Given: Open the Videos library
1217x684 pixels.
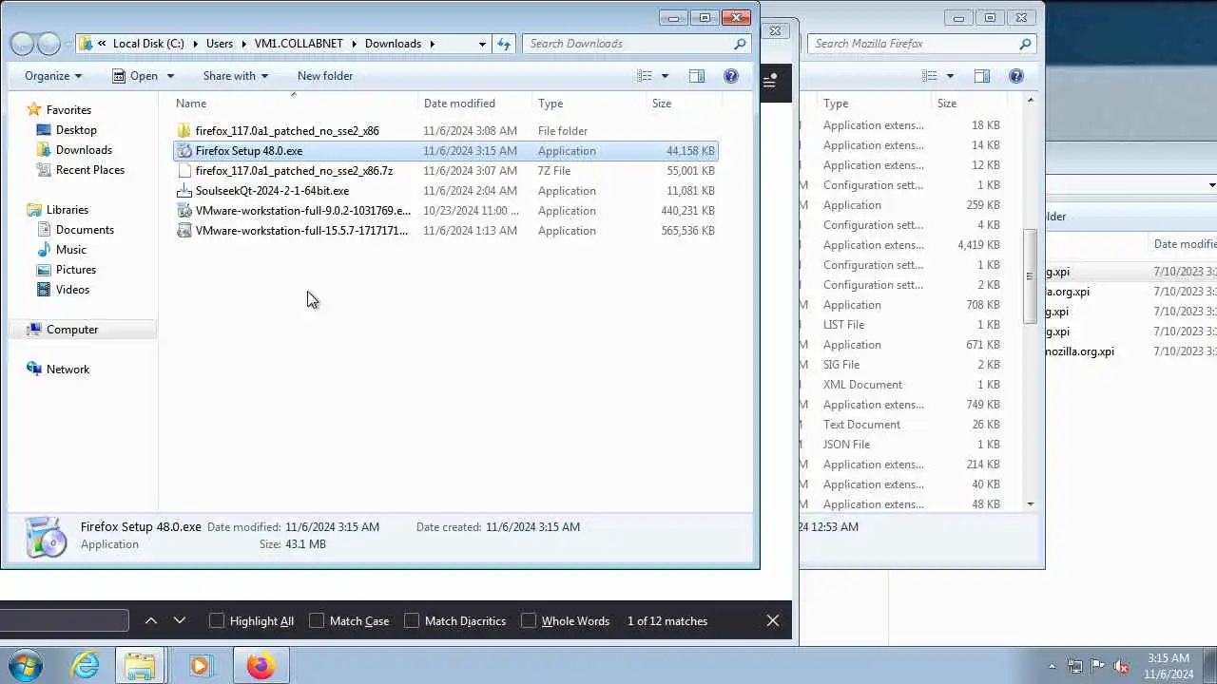Looking at the screenshot, I should [72, 290].
